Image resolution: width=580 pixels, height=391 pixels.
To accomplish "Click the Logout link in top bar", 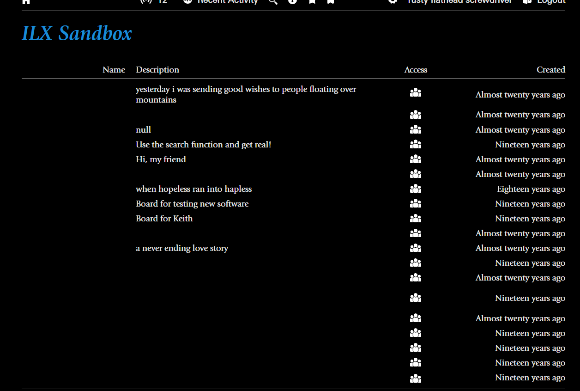I will [x=544, y=1].
